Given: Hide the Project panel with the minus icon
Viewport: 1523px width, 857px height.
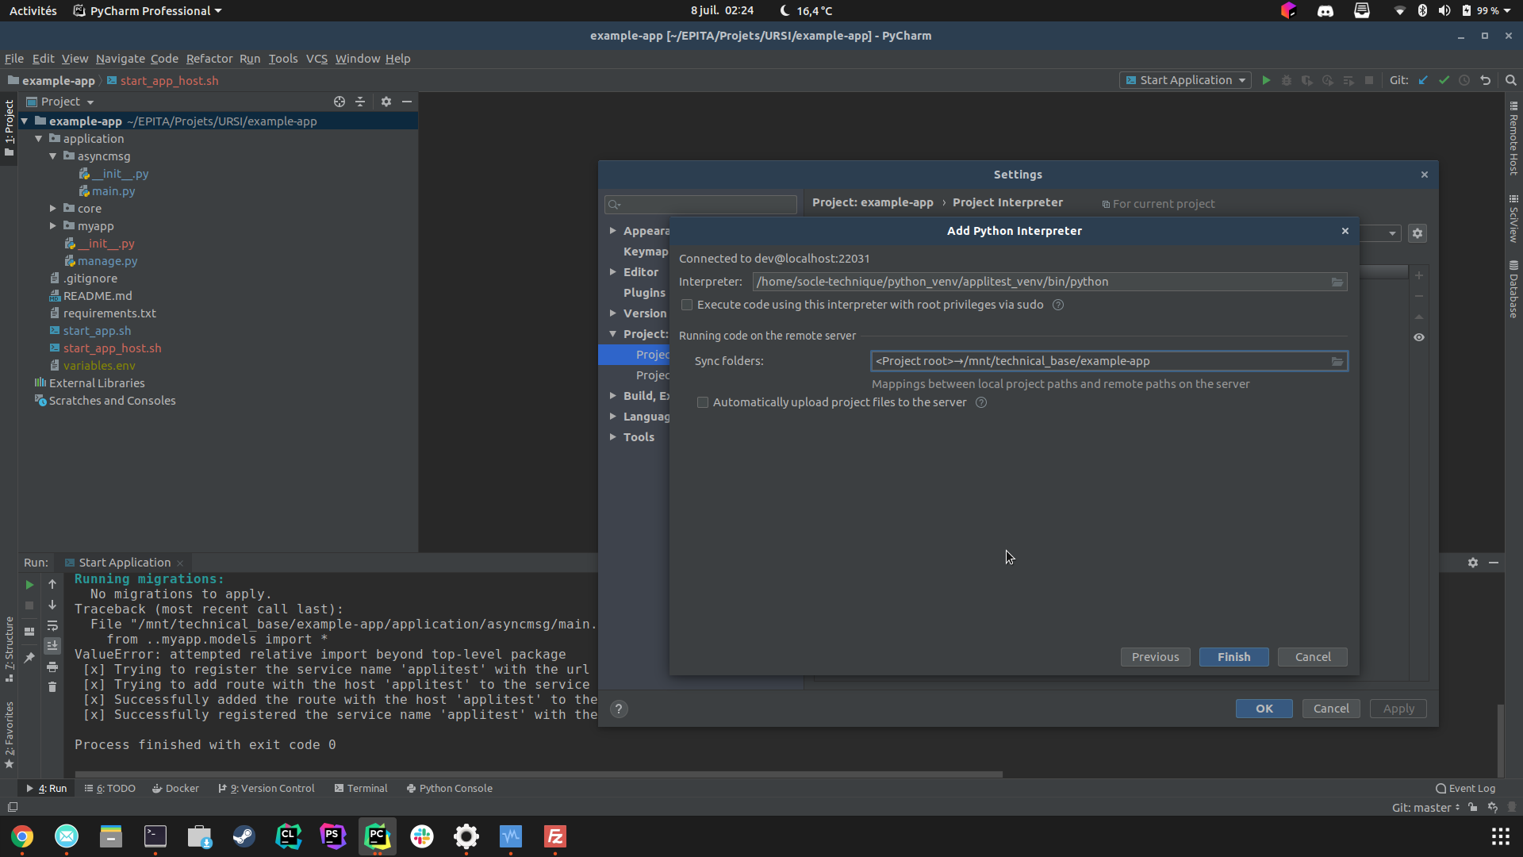Looking at the screenshot, I should pyautogui.click(x=407, y=102).
